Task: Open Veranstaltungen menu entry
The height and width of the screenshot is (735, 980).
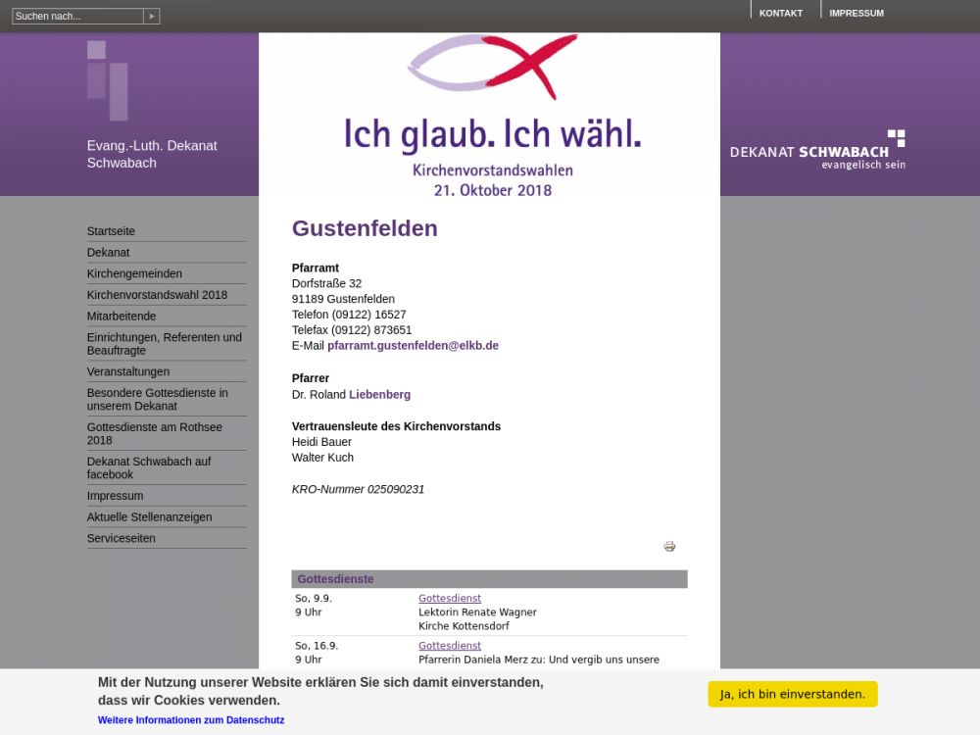Action: pos(128,371)
